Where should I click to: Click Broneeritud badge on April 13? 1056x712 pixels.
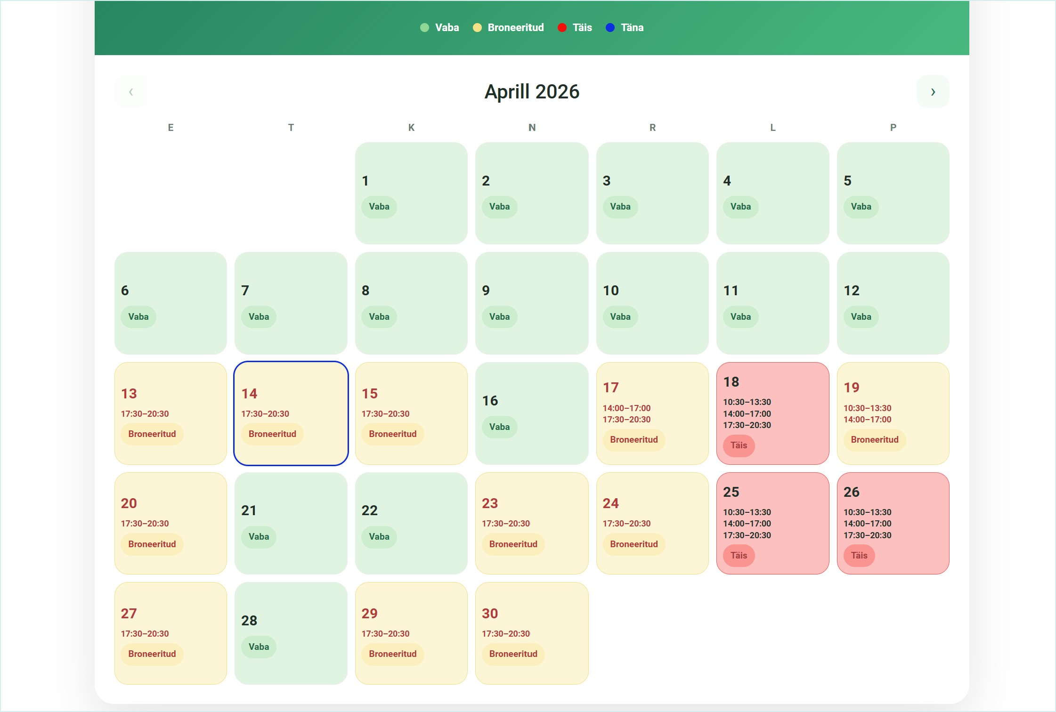152,434
